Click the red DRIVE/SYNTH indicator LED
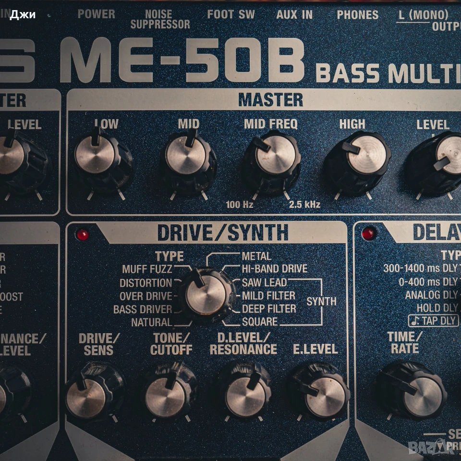 [x=82, y=235]
